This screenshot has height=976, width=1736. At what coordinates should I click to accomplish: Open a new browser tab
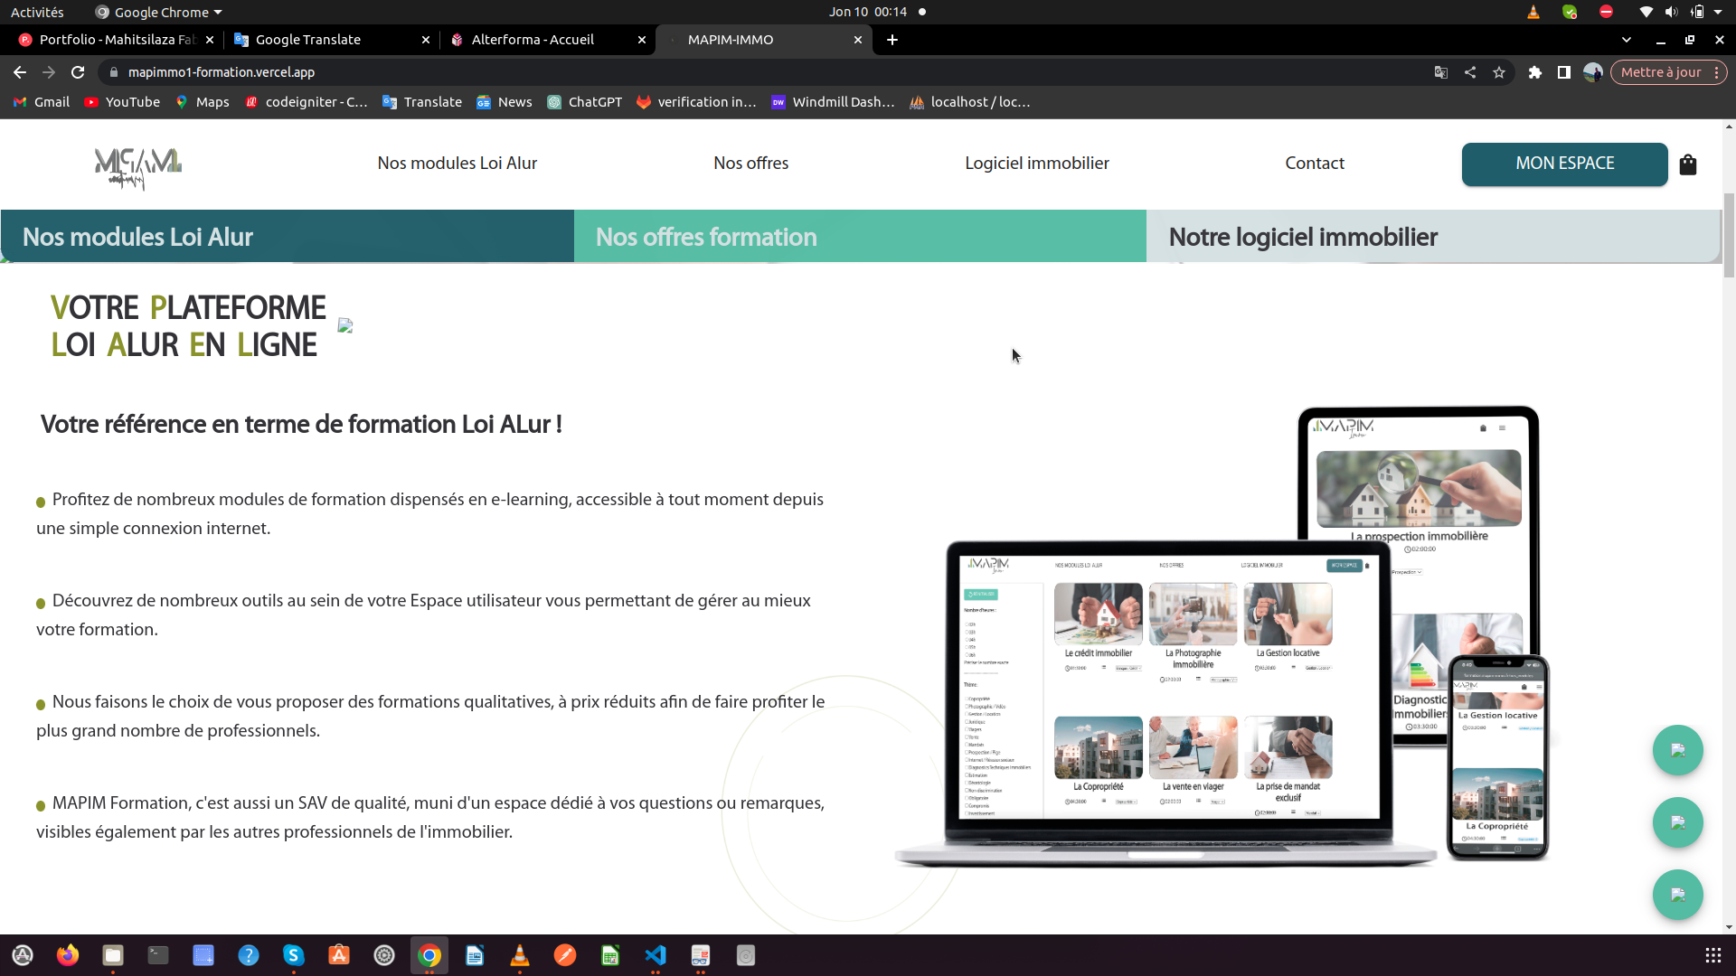(x=892, y=40)
